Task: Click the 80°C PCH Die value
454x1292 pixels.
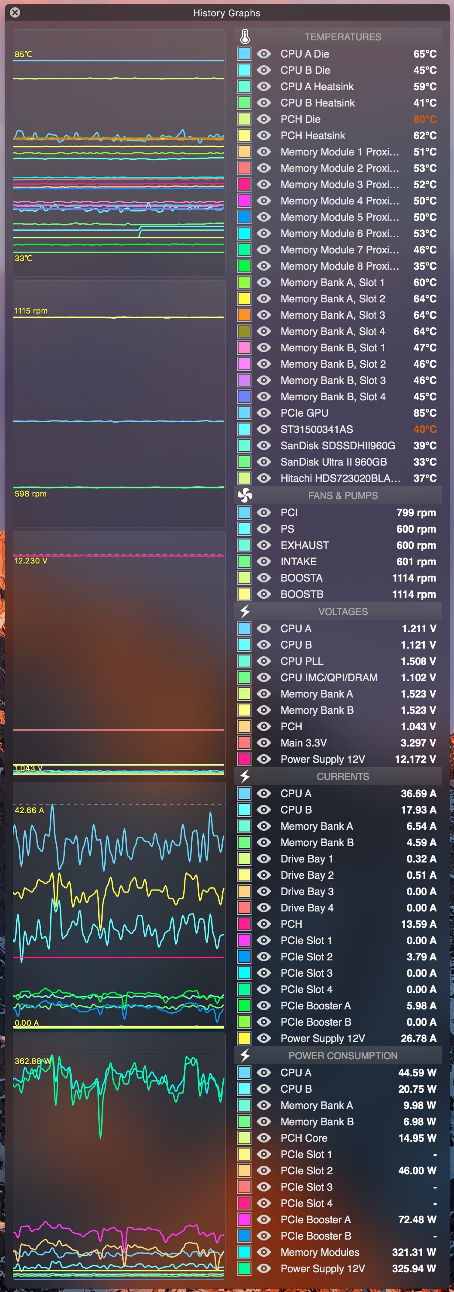Action: [x=425, y=119]
